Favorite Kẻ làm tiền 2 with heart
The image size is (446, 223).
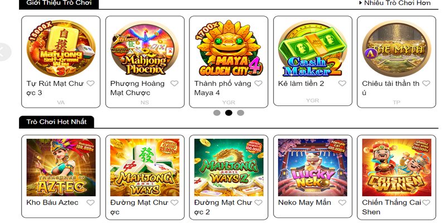[342, 83]
